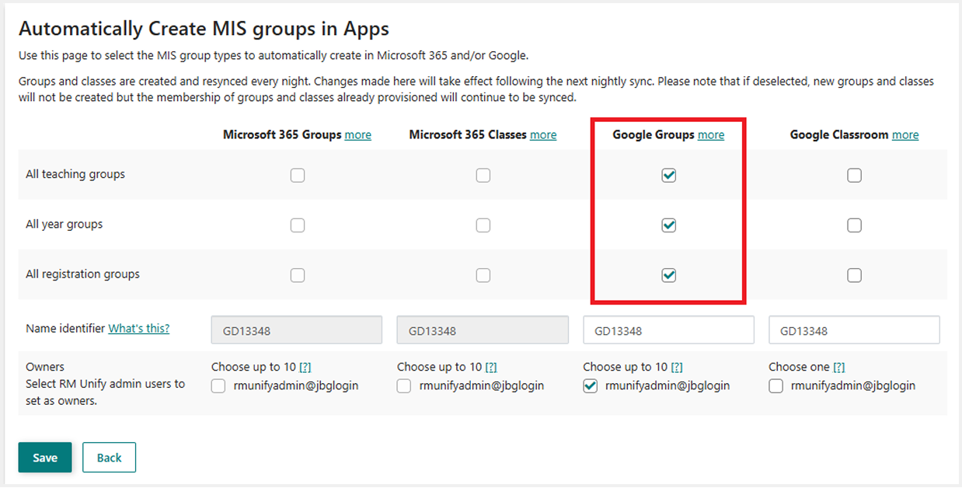Click the Back button

click(x=109, y=457)
